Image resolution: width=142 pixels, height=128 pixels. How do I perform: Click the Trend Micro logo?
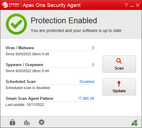(x=11, y=5)
